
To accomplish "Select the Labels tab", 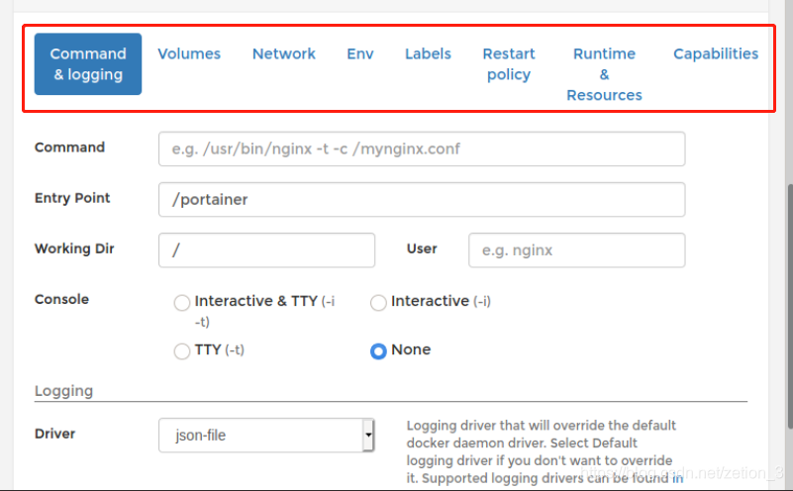I will click(428, 53).
